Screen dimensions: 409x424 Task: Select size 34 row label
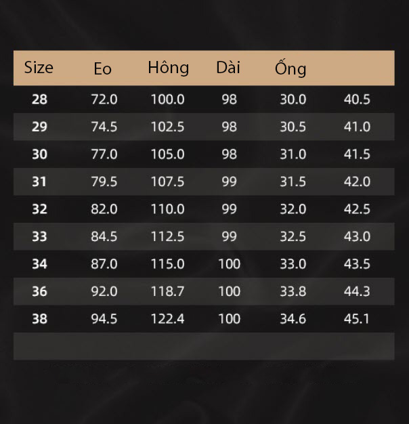(x=39, y=263)
